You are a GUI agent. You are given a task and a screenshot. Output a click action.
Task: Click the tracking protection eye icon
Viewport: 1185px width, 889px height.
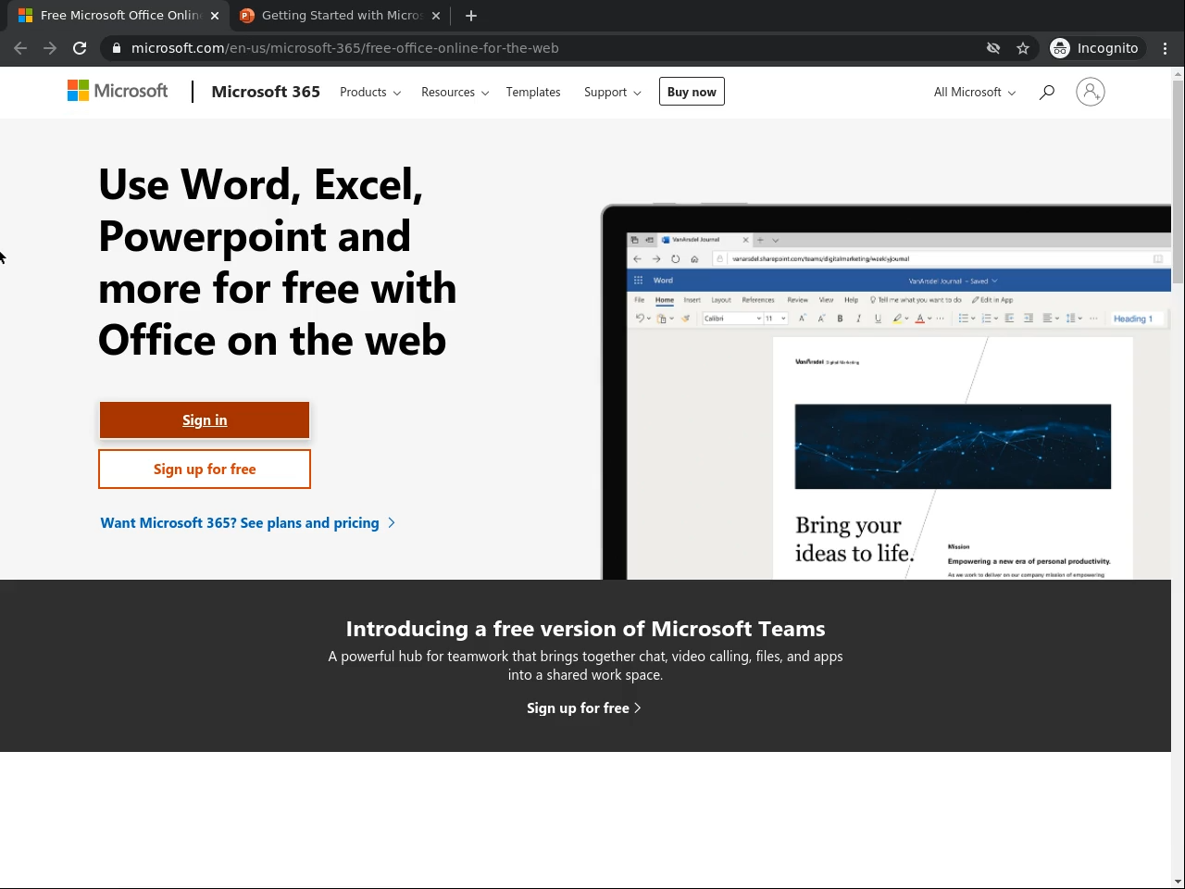pyautogui.click(x=993, y=48)
